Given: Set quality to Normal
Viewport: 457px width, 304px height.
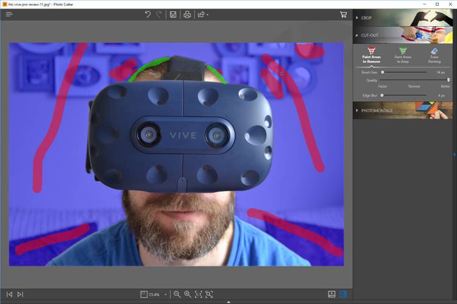Looking at the screenshot, I should coord(414,87).
